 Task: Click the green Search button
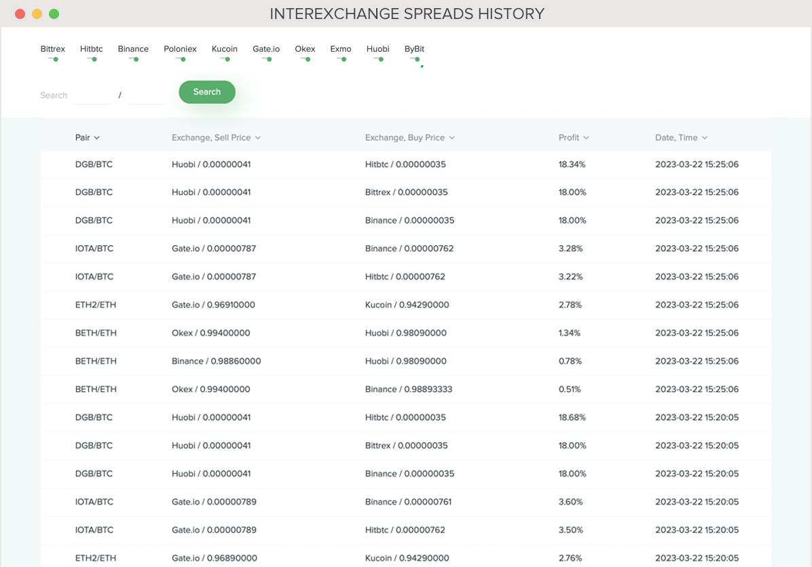pyautogui.click(x=206, y=92)
